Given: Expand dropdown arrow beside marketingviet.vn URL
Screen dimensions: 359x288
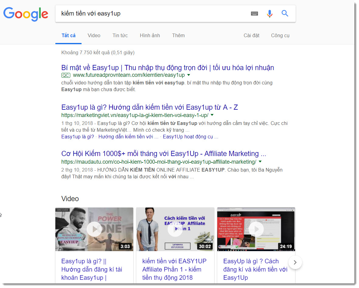Looking at the screenshot, I should point(212,115).
